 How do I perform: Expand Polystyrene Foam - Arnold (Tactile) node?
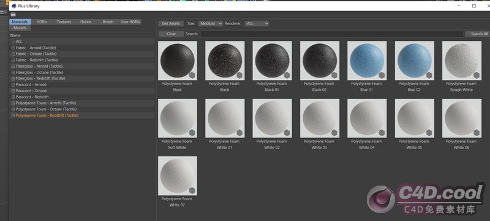click(x=13, y=103)
